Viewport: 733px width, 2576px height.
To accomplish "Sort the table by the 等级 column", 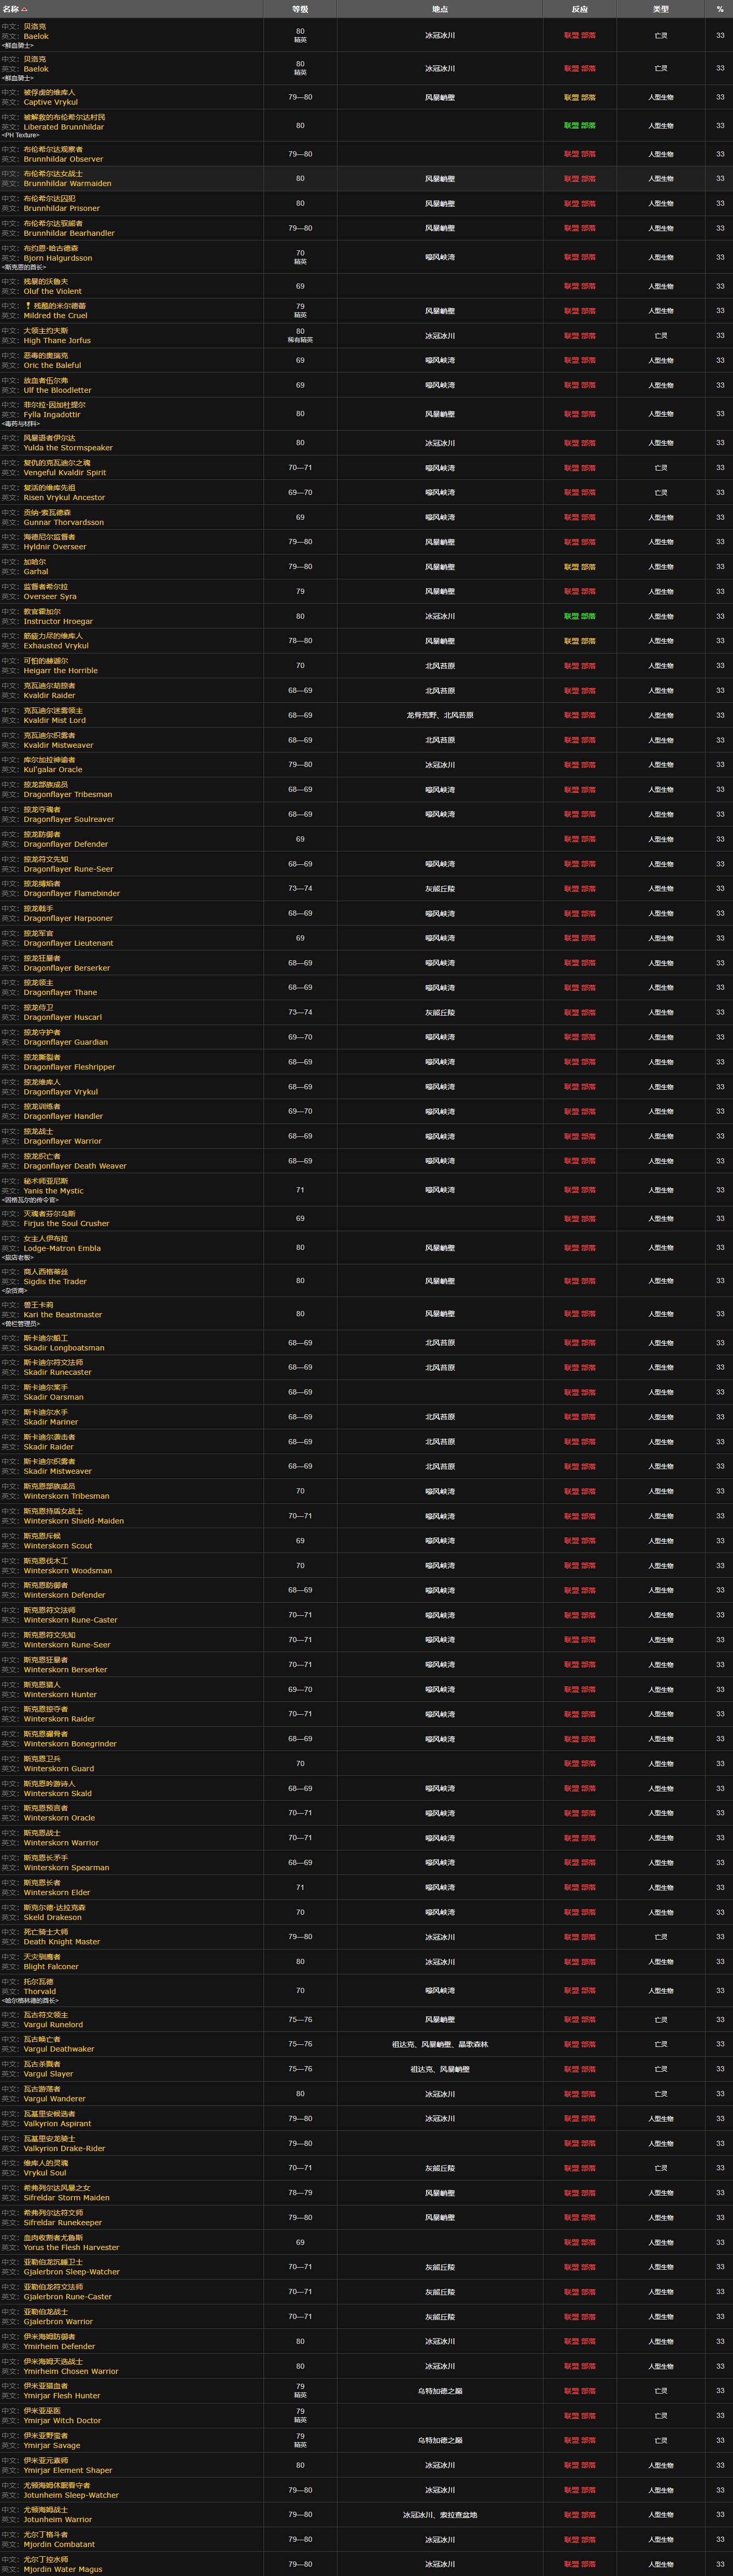I will tap(300, 9).
